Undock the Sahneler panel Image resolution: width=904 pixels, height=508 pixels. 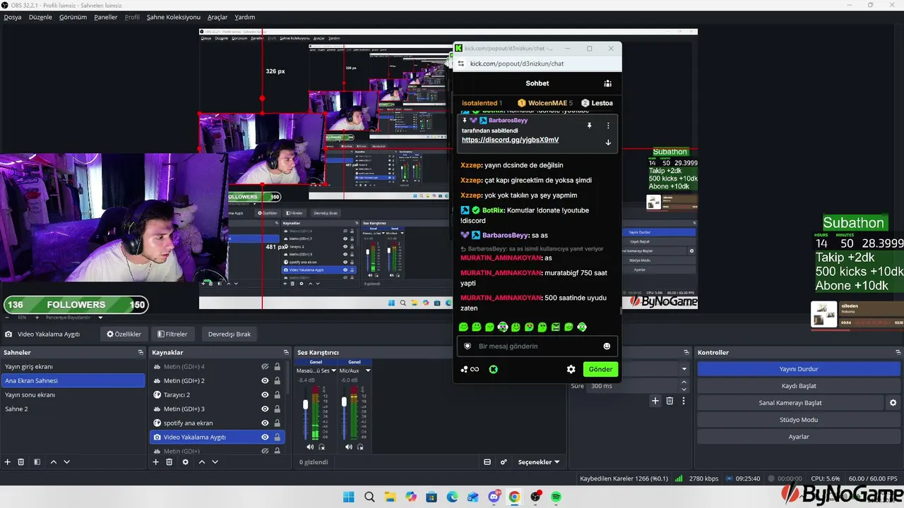[x=141, y=353]
